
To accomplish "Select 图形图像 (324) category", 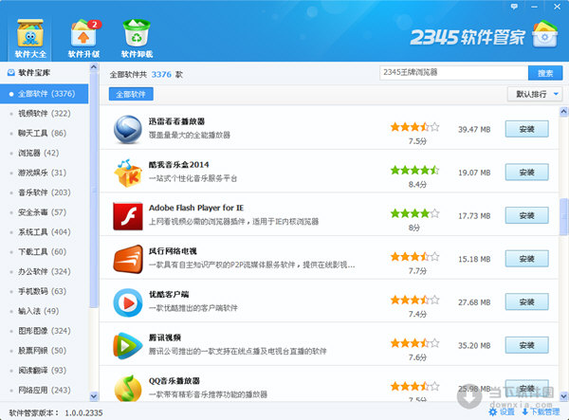I will 44,331.
